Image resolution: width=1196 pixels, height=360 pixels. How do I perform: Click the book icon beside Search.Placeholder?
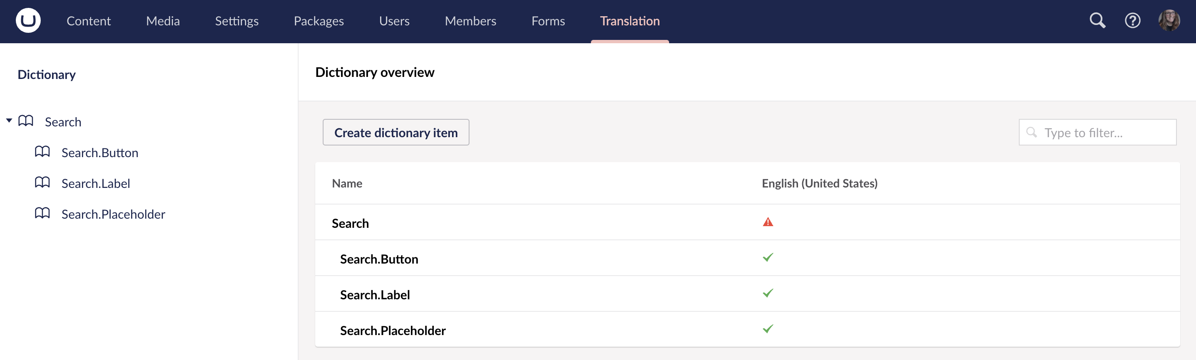click(42, 213)
